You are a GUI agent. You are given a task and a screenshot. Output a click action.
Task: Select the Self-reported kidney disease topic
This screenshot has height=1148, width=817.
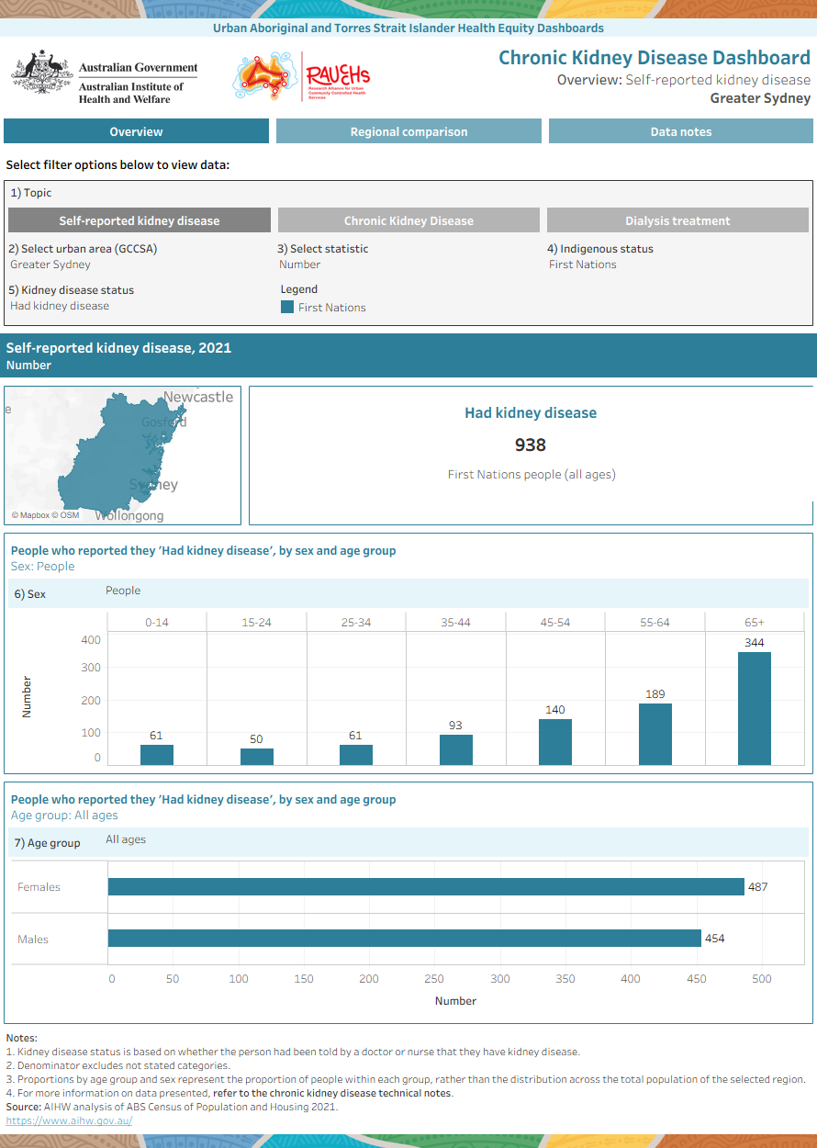coord(140,220)
